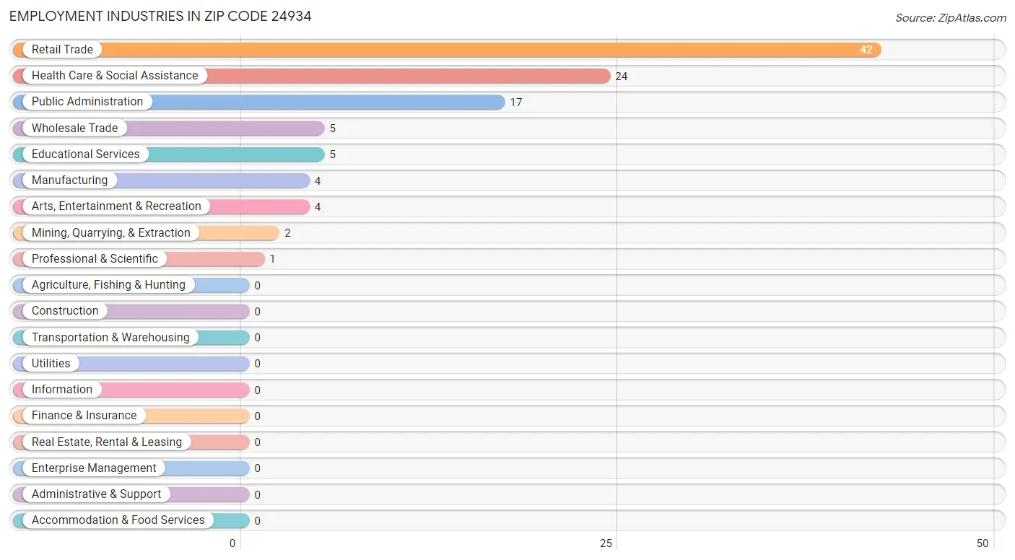Click the value 0 beside Accommodation & Food Services bar

(257, 521)
